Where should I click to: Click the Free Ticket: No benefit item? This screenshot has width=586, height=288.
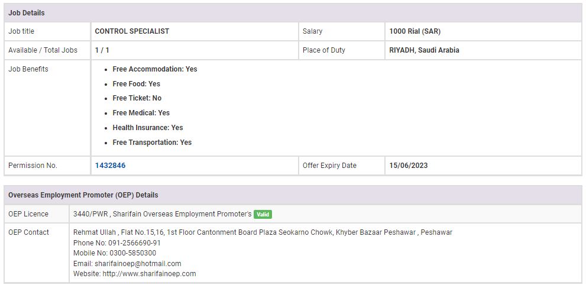pyautogui.click(x=137, y=98)
